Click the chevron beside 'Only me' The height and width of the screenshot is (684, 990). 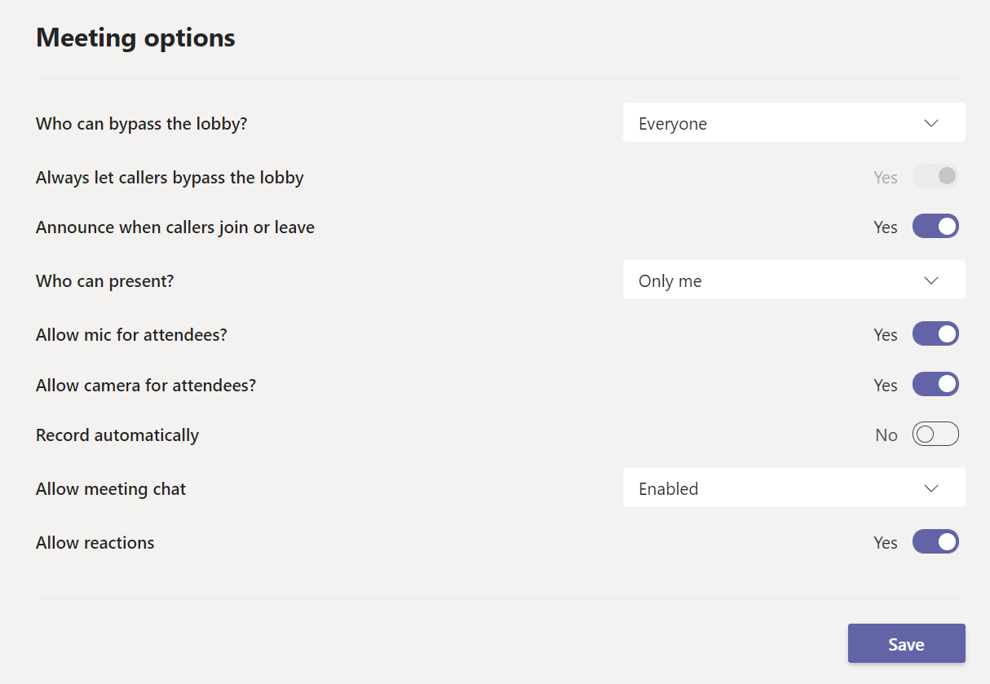click(x=930, y=280)
